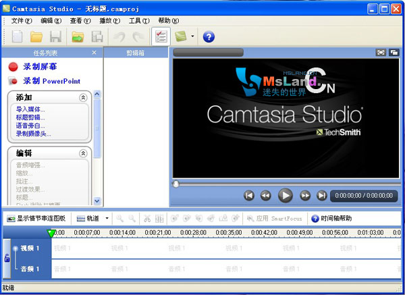Image resolution: width=405 pixels, height=295 pixels.
Task: Import media using green-arrow folder icon
Action: click(78, 36)
